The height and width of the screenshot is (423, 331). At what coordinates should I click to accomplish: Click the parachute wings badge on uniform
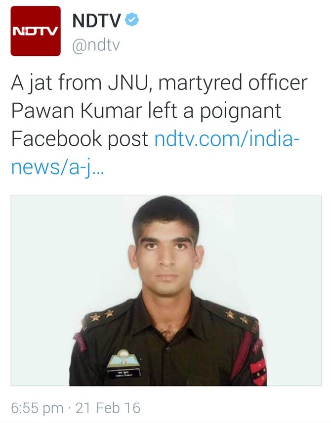coord(124,358)
